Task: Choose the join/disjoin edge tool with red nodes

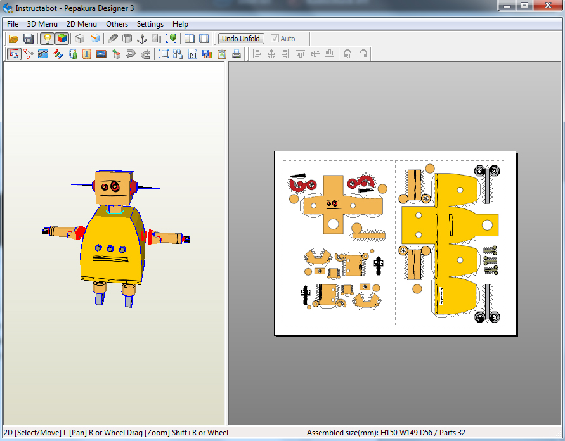Action: point(29,54)
